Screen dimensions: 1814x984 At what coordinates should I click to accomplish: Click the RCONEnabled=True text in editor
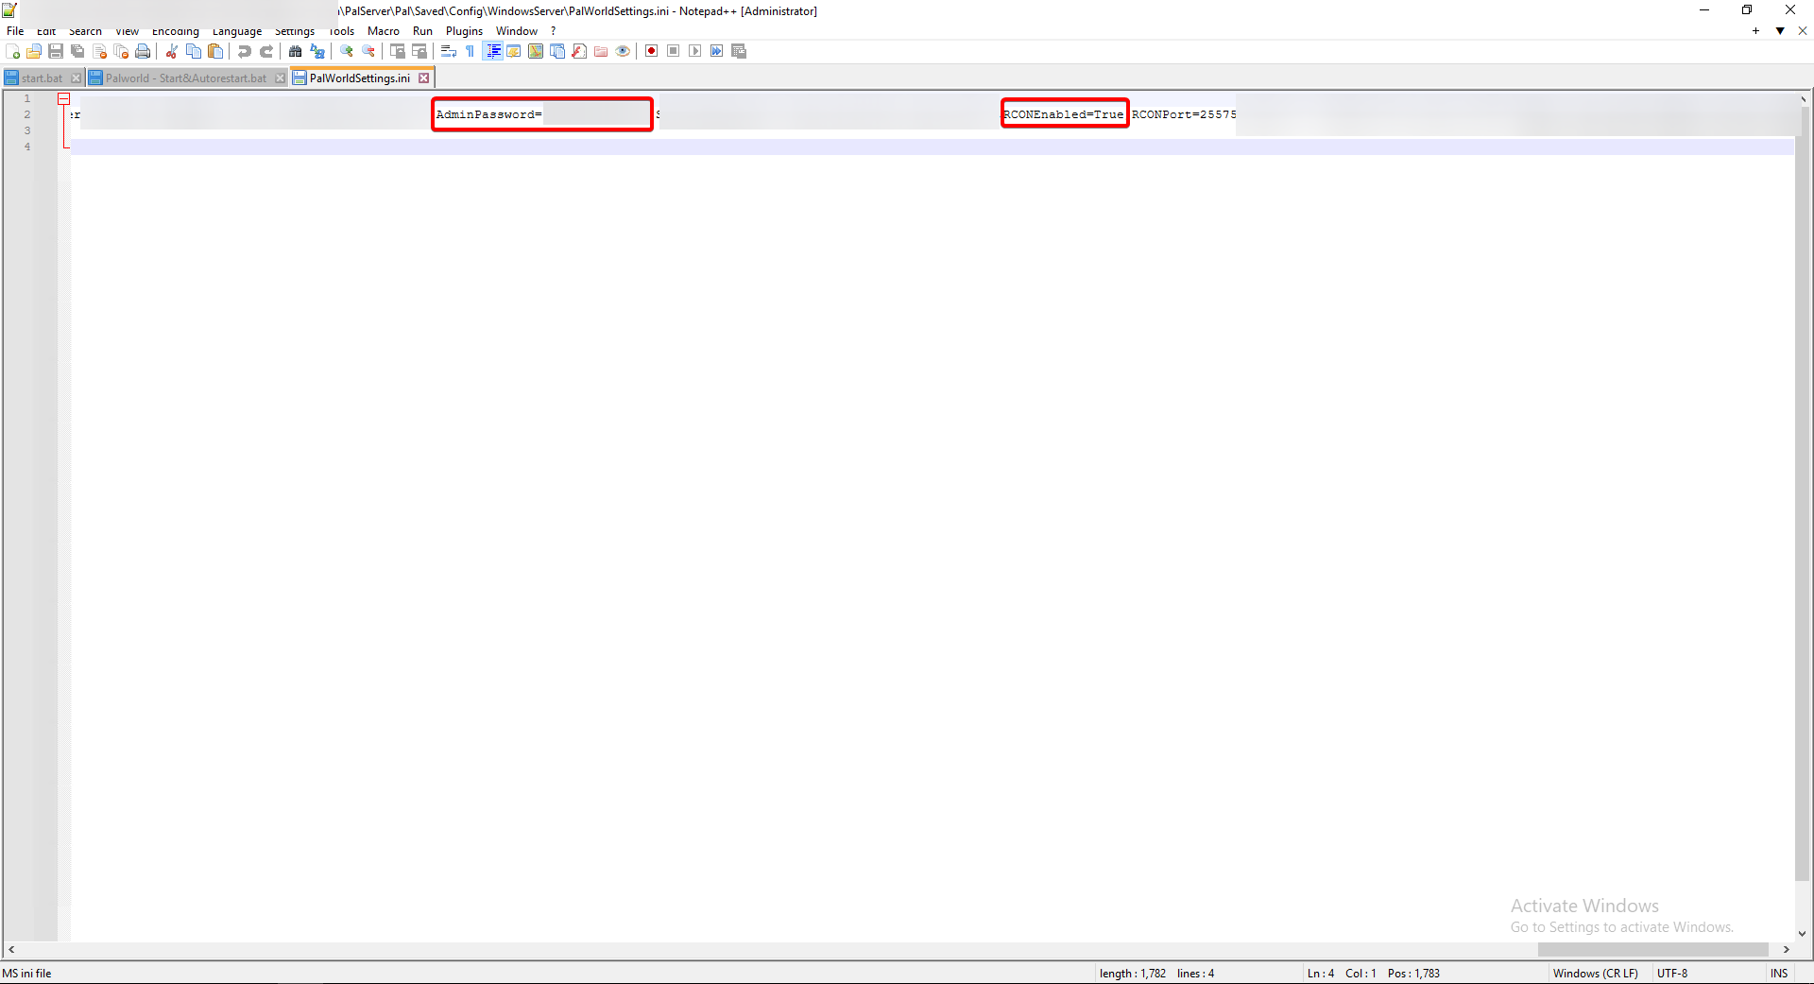pos(1064,114)
